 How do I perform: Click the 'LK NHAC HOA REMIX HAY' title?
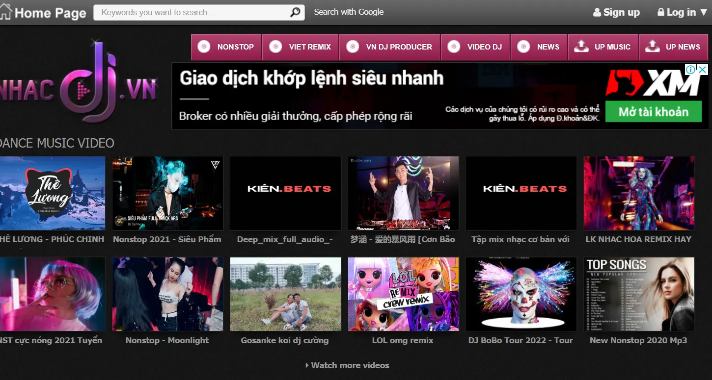pyautogui.click(x=638, y=239)
